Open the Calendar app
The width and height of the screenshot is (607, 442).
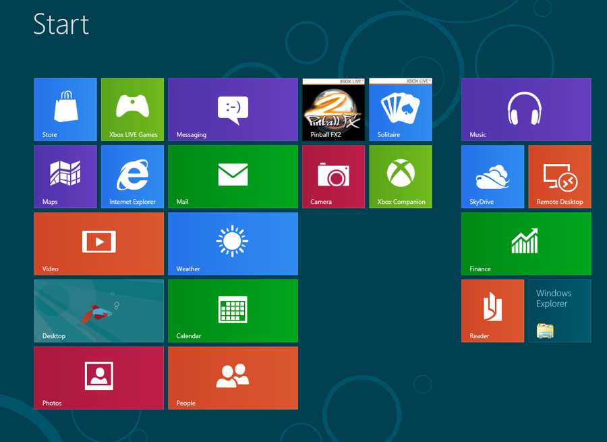(x=233, y=311)
